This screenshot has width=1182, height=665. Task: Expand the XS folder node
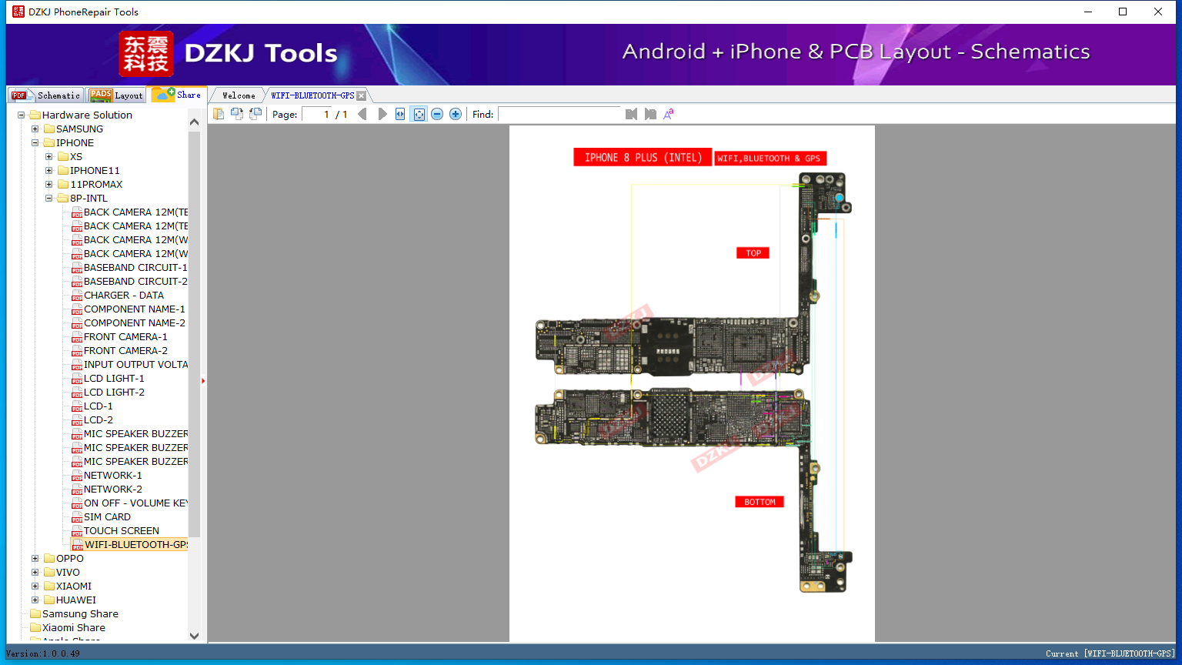click(x=49, y=157)
